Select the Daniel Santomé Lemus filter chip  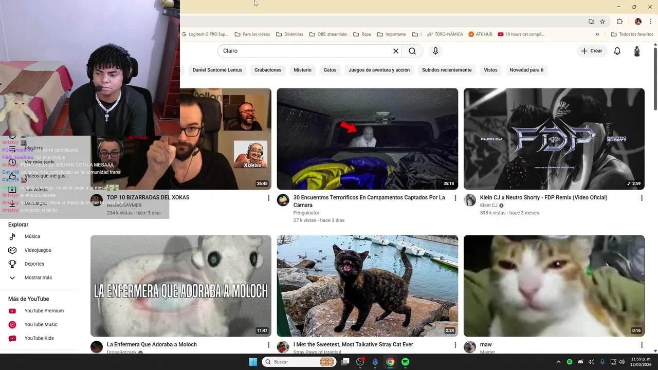pyautogui.click(x=217, y=70)
